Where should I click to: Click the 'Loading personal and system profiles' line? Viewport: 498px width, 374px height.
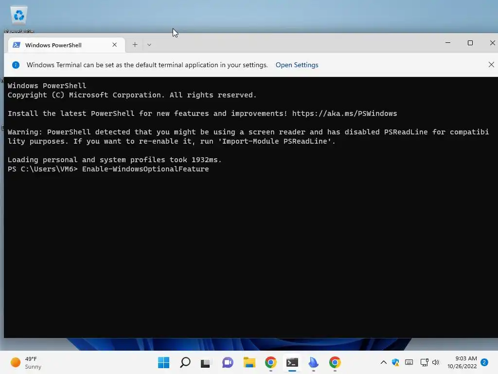click(115, 160)
